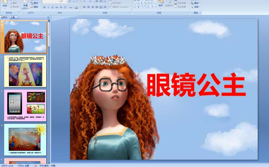The height and width of the screenshot is (167, 269).
Task: Toggle Justify text alignment
Action: pos(97,7)
